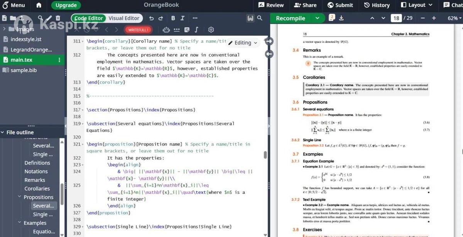
Task: Click the page number input field
Action: tap(396, 18)
